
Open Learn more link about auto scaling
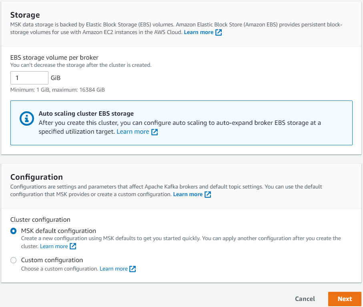133,132
